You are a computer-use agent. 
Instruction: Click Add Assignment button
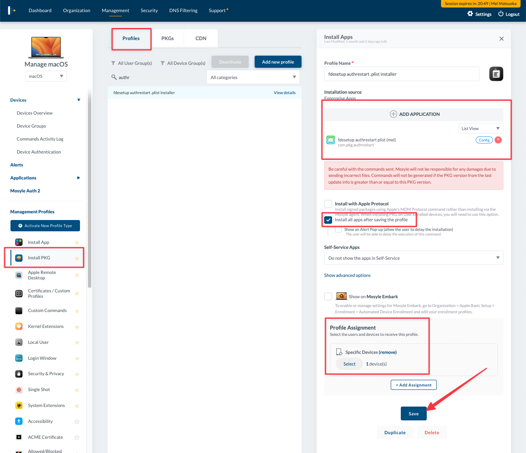coord(414,385)
